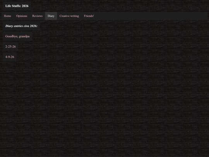Screen dimensions: 209x157
Task: Open the Creative writing page
Action: (69, 16)
